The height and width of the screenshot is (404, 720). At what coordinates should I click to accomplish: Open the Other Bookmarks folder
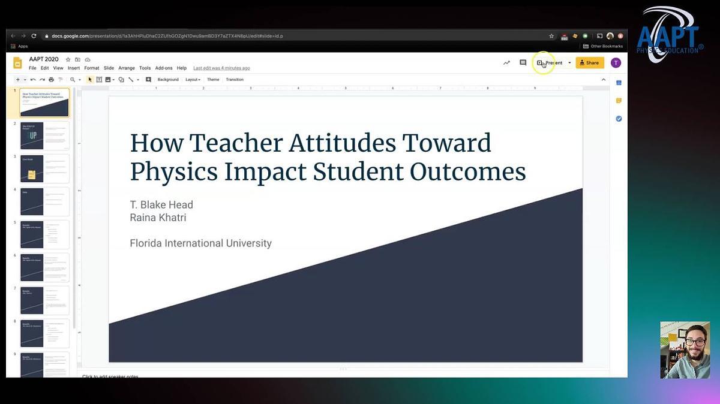[603, 46]
